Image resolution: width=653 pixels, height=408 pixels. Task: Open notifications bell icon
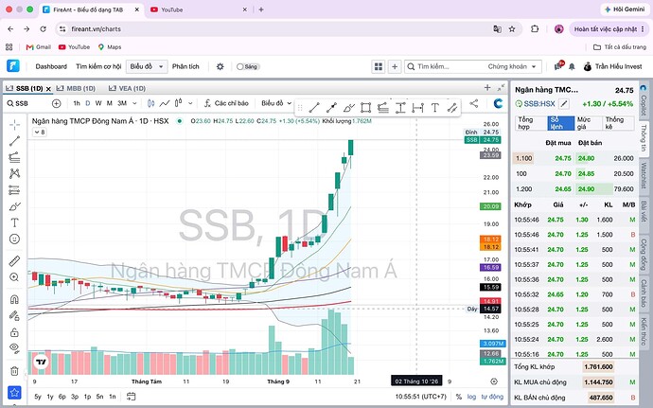pos(572,66)
